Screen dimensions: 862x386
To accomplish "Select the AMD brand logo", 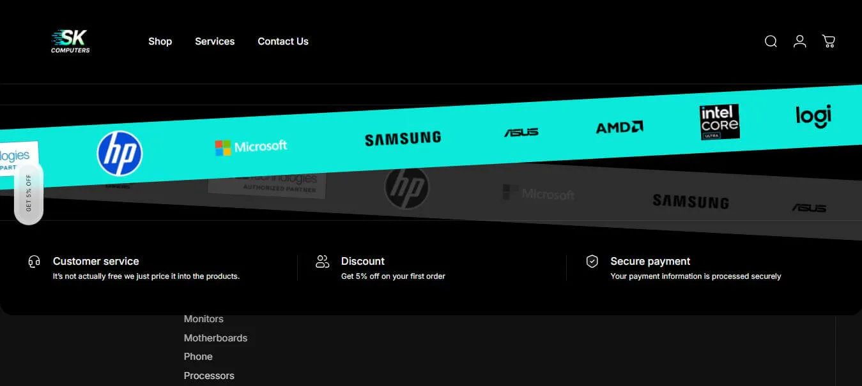I will (x=619, y=128).
